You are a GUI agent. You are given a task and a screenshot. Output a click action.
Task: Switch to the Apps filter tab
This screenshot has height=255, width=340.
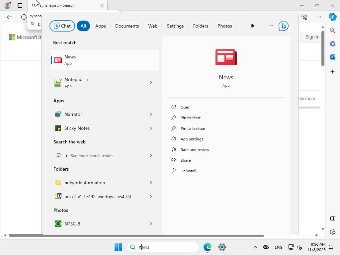(100, 26)
